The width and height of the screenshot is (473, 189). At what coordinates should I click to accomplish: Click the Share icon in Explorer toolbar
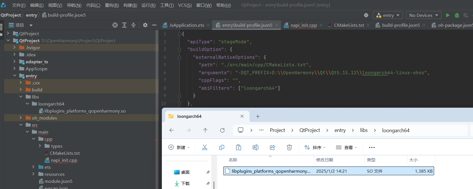tap(272, 147)
